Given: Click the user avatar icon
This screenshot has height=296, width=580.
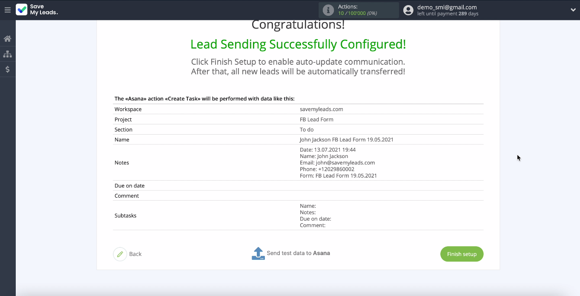Looking at the screenshot, I should (x=408, y=10).
